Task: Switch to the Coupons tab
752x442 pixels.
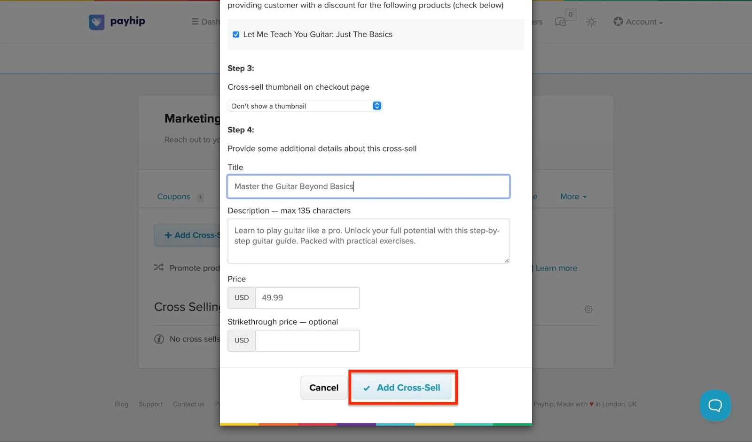Action: (173, 197)
